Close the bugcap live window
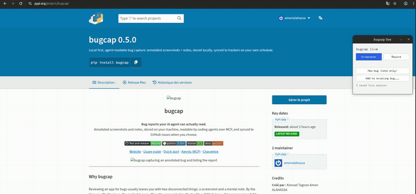Image resolution: width=416 pixels, height=194 pixels. [x=409, y=39]
